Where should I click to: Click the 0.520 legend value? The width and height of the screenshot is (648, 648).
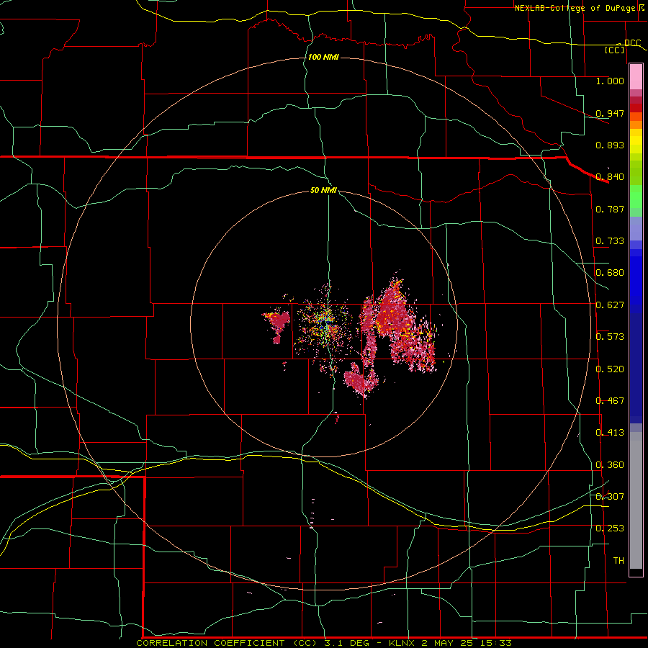pyautogui.click(x=610, y=369)
